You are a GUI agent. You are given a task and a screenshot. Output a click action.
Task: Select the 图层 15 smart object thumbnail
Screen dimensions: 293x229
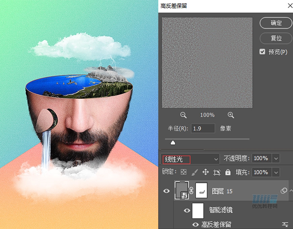(182, 190)
